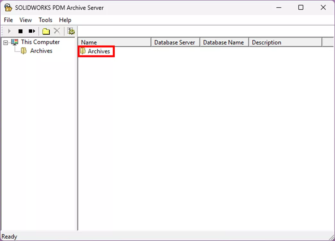Click the Database Name column header
The width and height of the screenshot is (335, 241).
[x=224, y=42]
